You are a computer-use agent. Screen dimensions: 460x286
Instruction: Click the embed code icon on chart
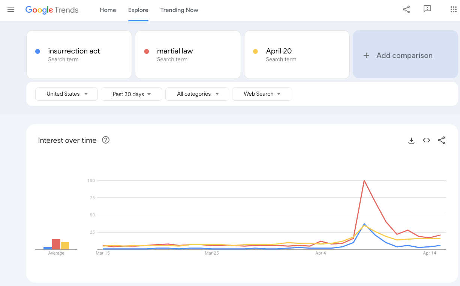426,141
